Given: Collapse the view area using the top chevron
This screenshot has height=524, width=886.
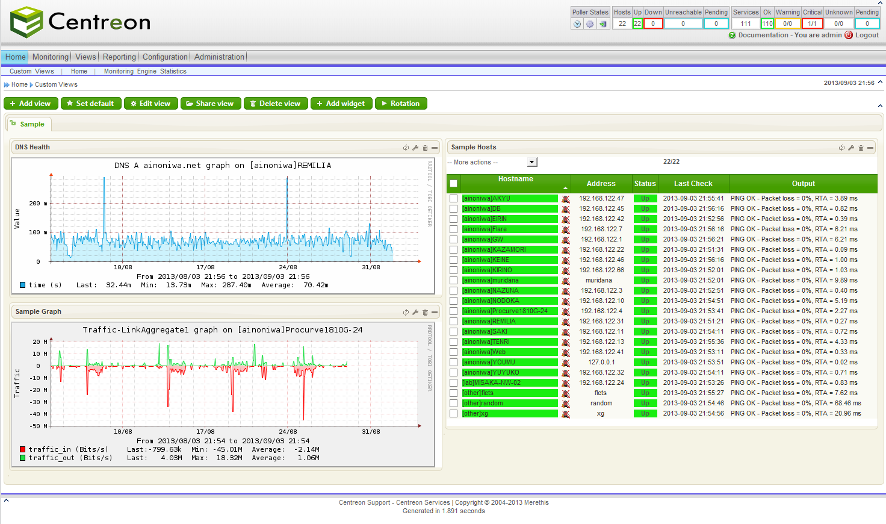Looking at the screenshot, I should point(880,106).
